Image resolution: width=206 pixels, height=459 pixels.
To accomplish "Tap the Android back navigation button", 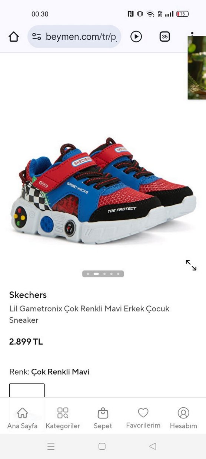I will [x=153, y=446].
